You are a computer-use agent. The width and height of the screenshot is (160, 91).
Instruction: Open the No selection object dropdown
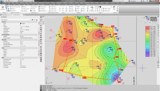tap(16, 20)
